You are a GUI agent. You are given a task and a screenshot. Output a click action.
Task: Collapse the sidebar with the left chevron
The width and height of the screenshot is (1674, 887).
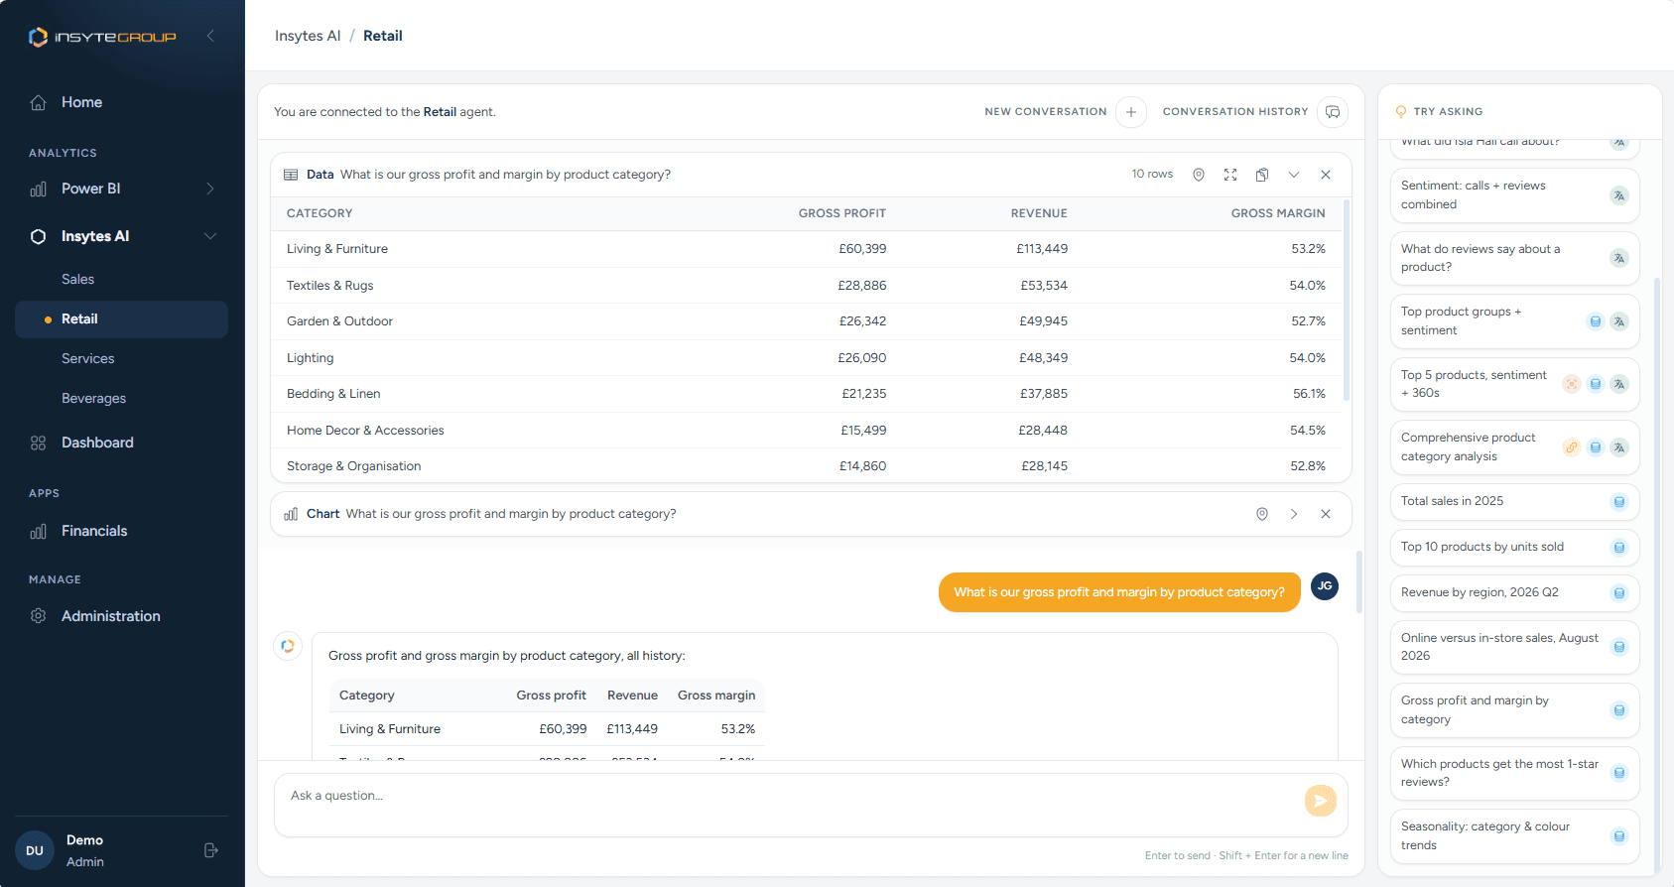[210, 36]
